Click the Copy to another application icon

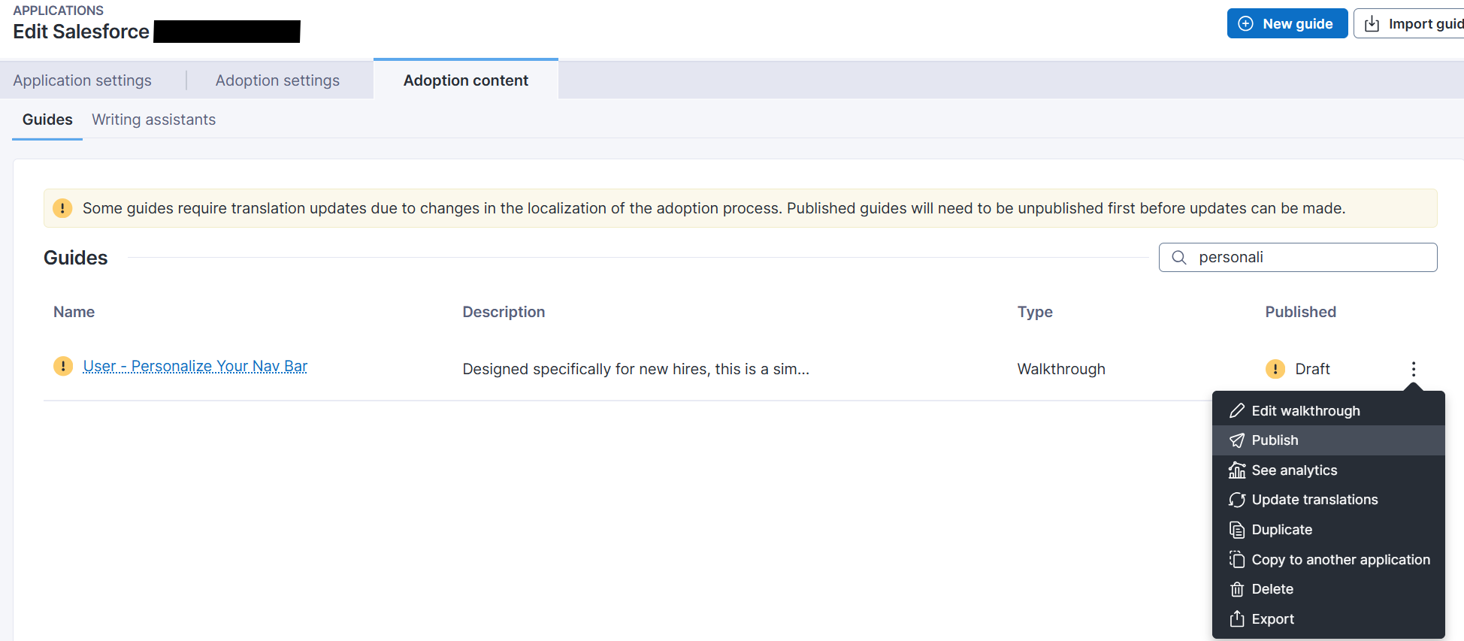[x=1236, y=560]
